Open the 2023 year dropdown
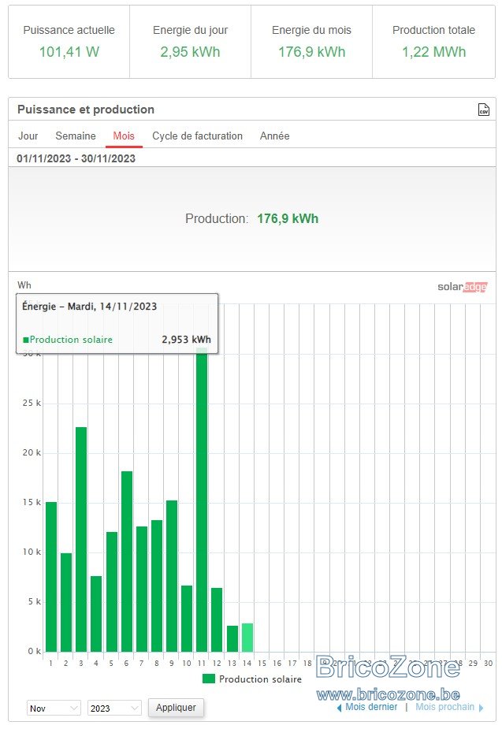The height and width of the screenshot is (729, 502). (x=114, y=708)
